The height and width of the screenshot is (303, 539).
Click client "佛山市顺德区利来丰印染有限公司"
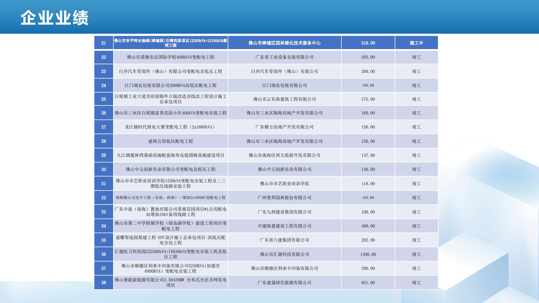(284, 268)
